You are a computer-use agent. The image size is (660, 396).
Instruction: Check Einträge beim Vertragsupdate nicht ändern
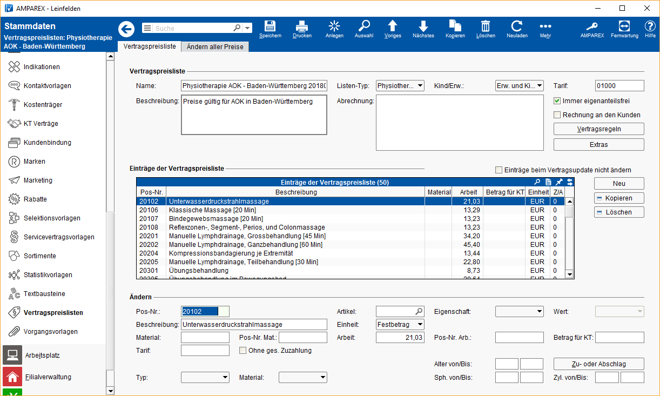click(499, 170)
